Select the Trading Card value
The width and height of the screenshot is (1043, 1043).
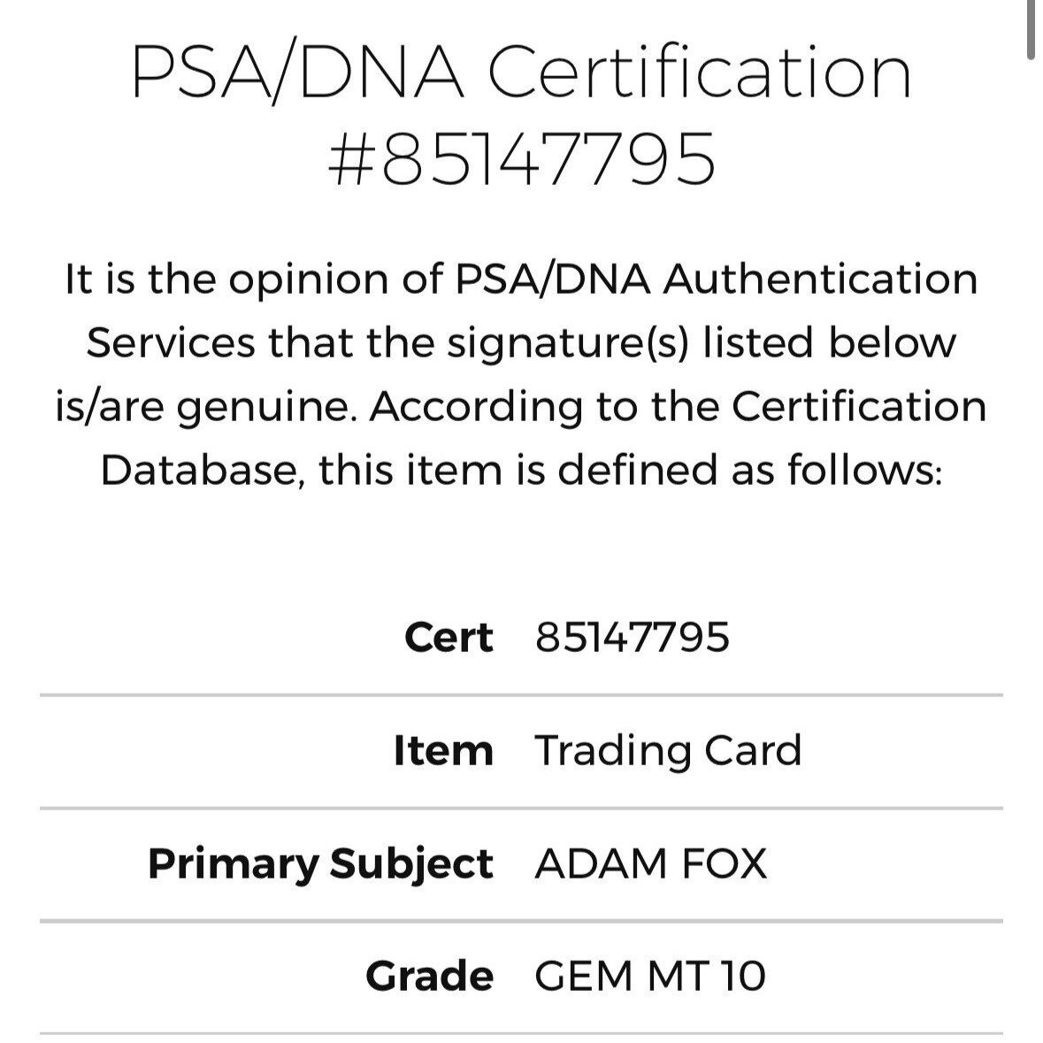point(668,751)
